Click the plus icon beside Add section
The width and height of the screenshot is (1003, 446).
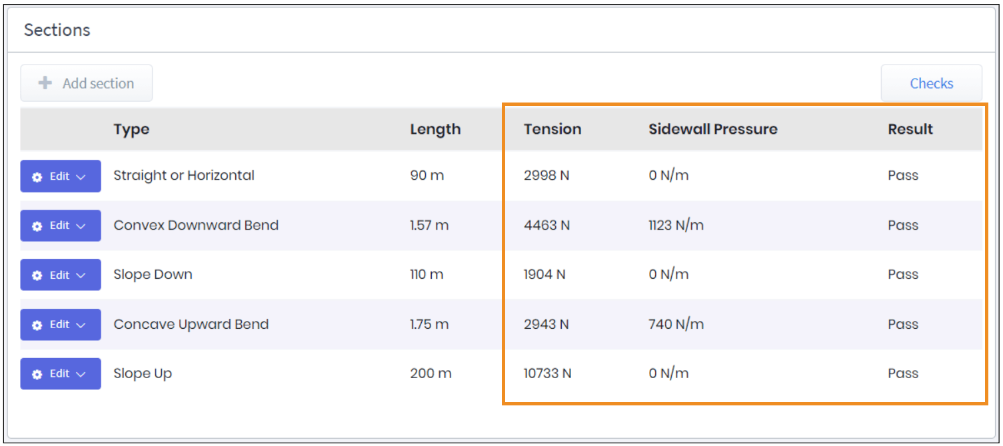45,83
